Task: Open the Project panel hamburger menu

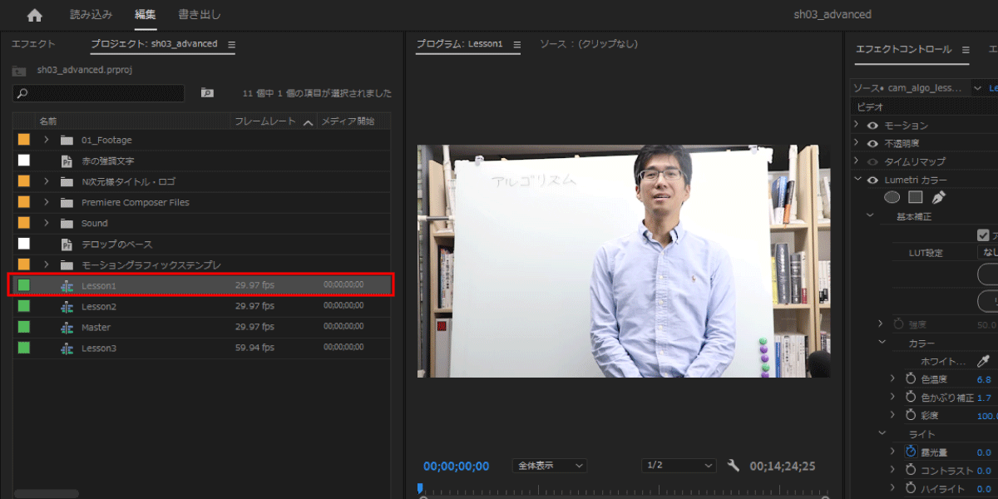Action: [232, 45]
